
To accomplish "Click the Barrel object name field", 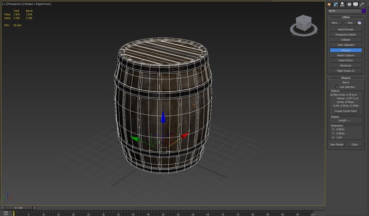I will click(x=344, y=11).
